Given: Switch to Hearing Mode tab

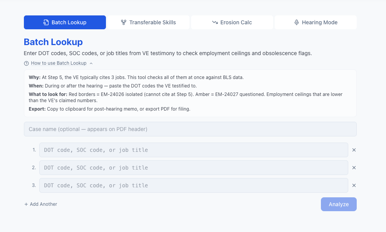Looking at the screenshot, I should 316,22.
